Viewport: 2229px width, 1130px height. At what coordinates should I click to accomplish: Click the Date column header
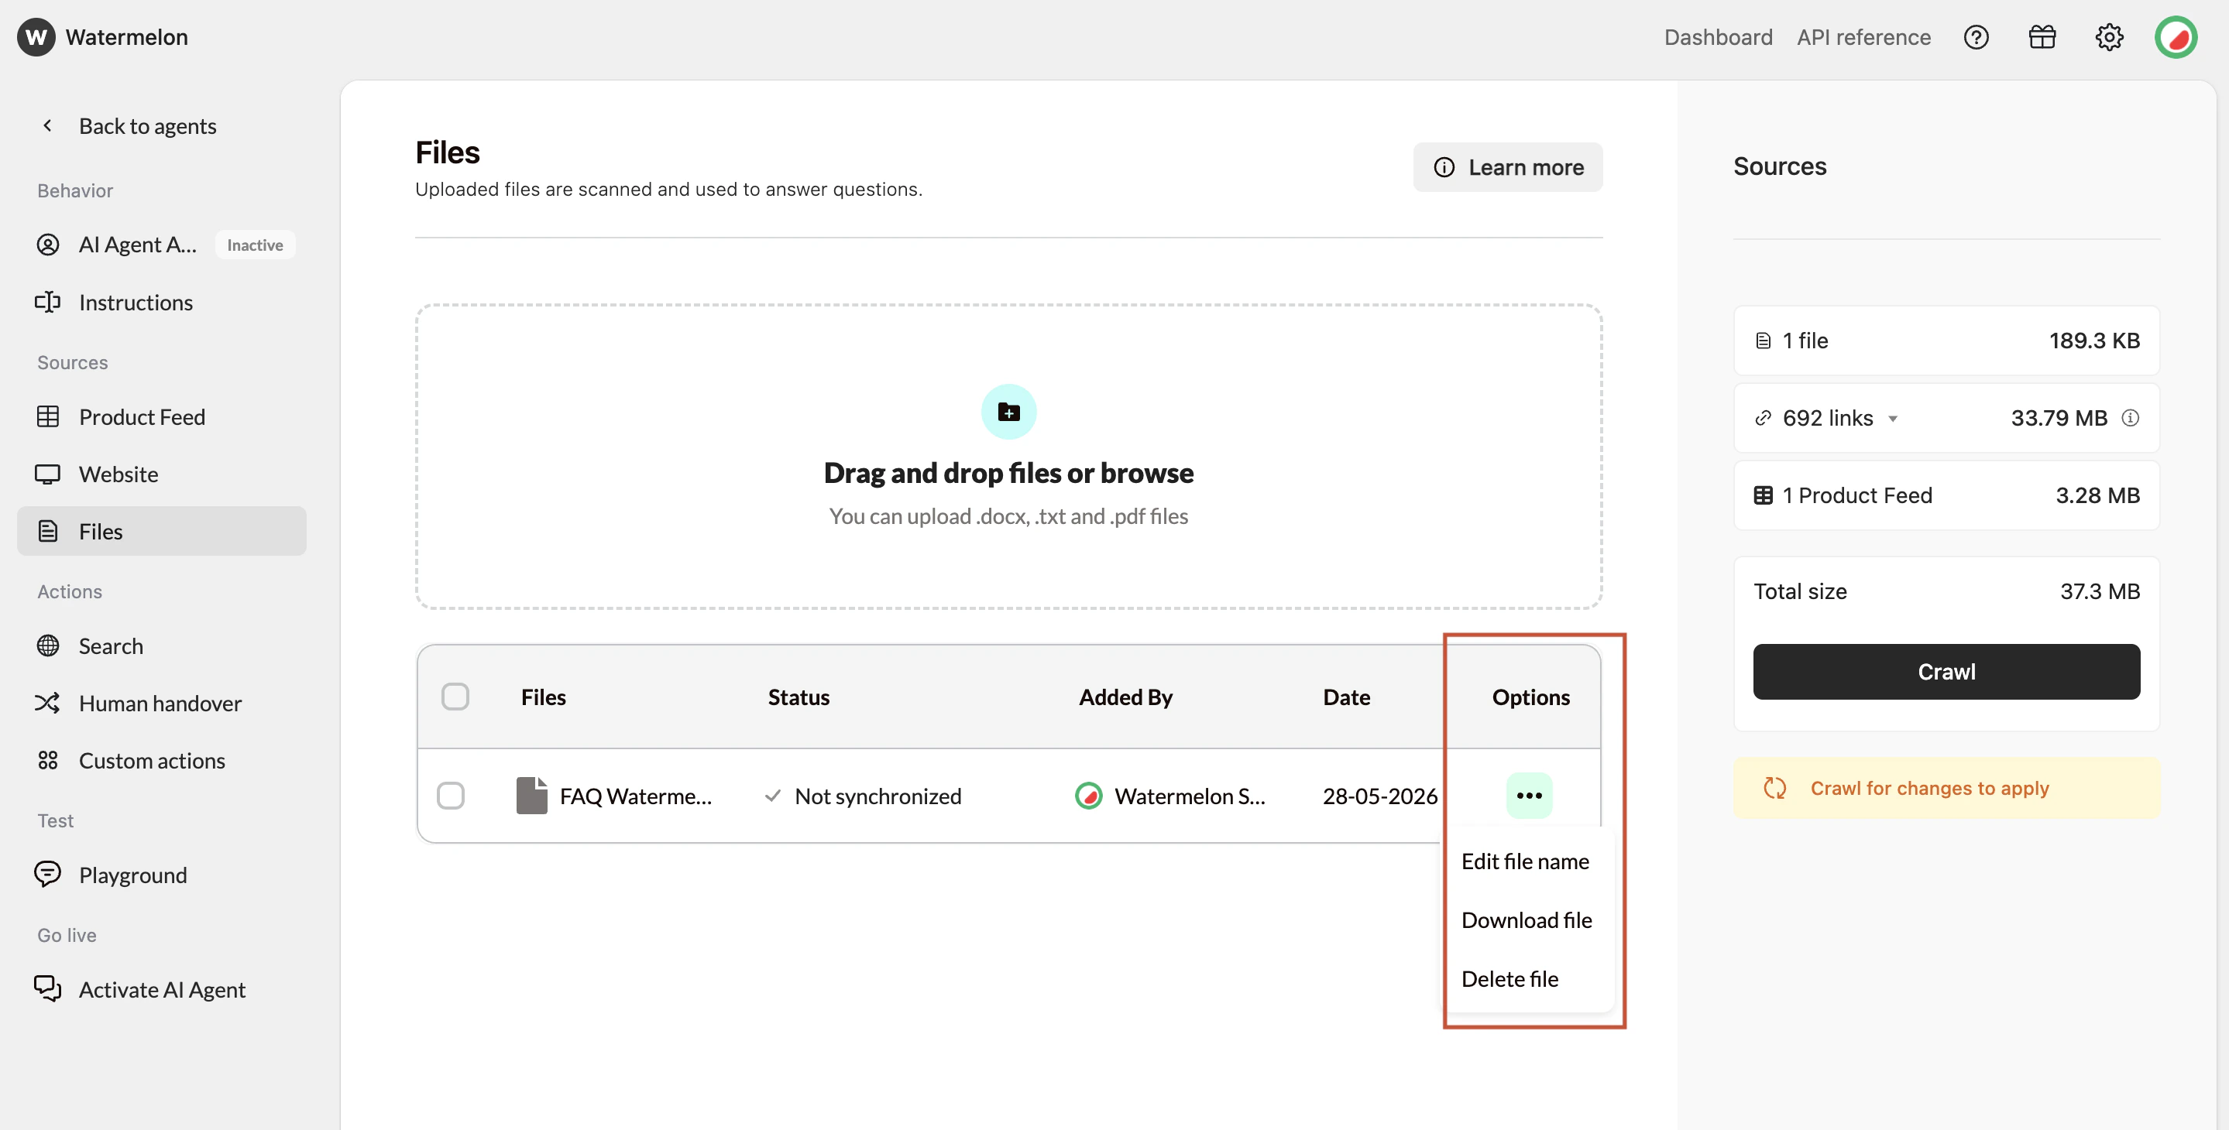pyautogui.click(x=1345, y=697)
